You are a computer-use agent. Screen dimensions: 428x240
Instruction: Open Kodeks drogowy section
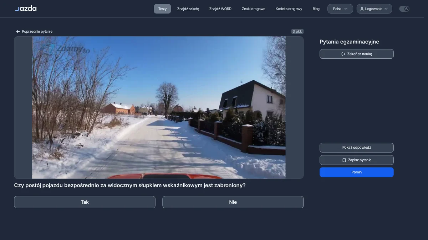point(289,9)
